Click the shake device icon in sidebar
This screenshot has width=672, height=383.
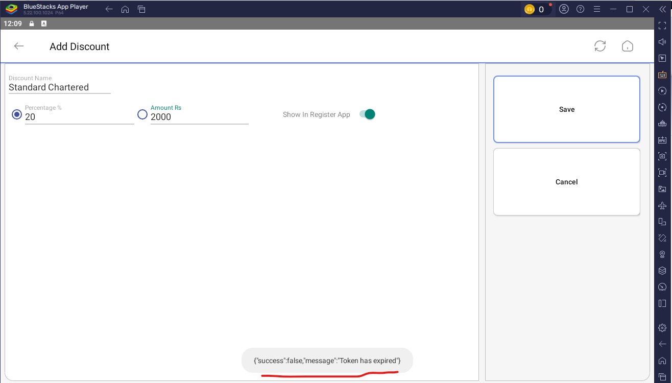tap(662, 238)
